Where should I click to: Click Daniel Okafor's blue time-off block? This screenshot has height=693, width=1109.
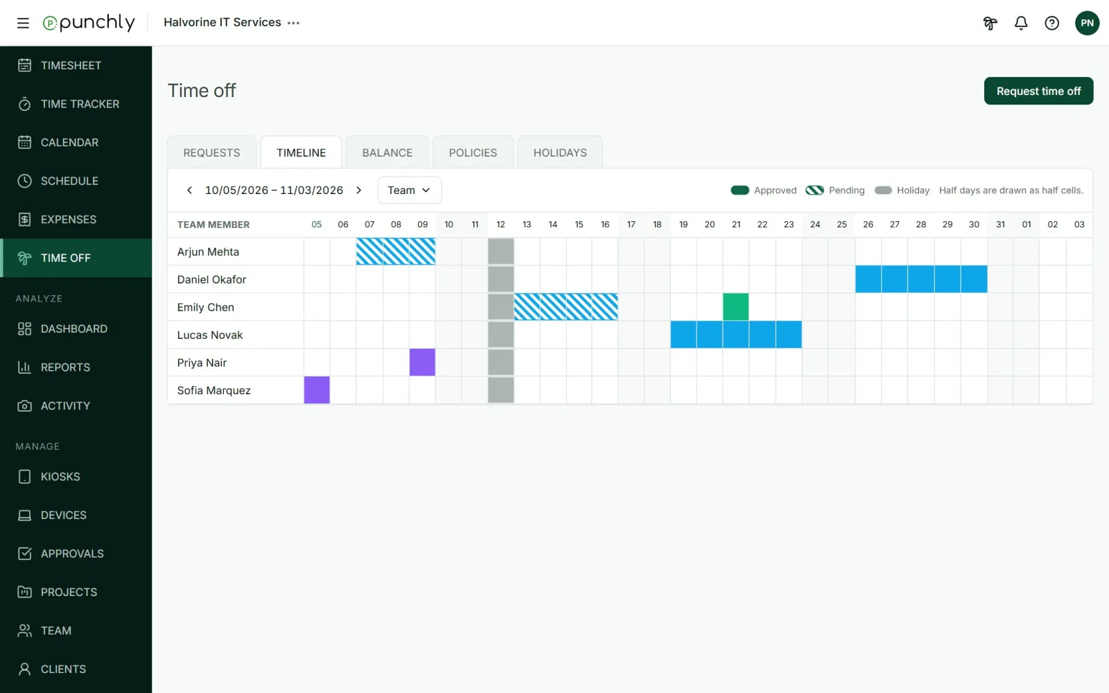pyautogui.click(x=921, y=279)
